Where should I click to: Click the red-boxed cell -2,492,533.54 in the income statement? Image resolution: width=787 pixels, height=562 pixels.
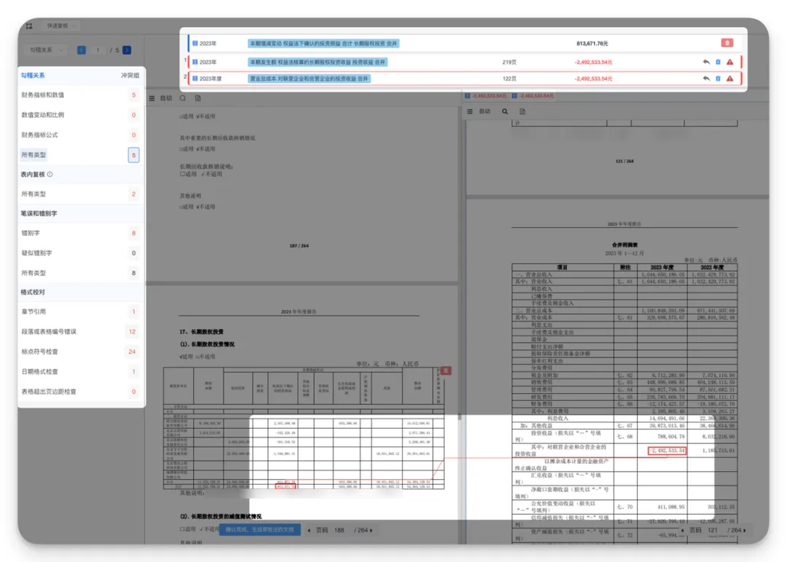click(667, 450)
